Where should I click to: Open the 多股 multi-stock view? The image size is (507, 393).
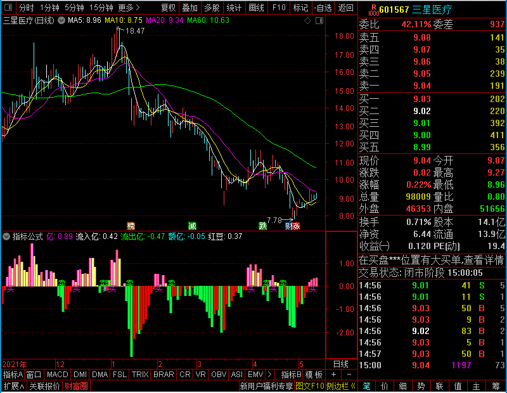tap(212, 8)
